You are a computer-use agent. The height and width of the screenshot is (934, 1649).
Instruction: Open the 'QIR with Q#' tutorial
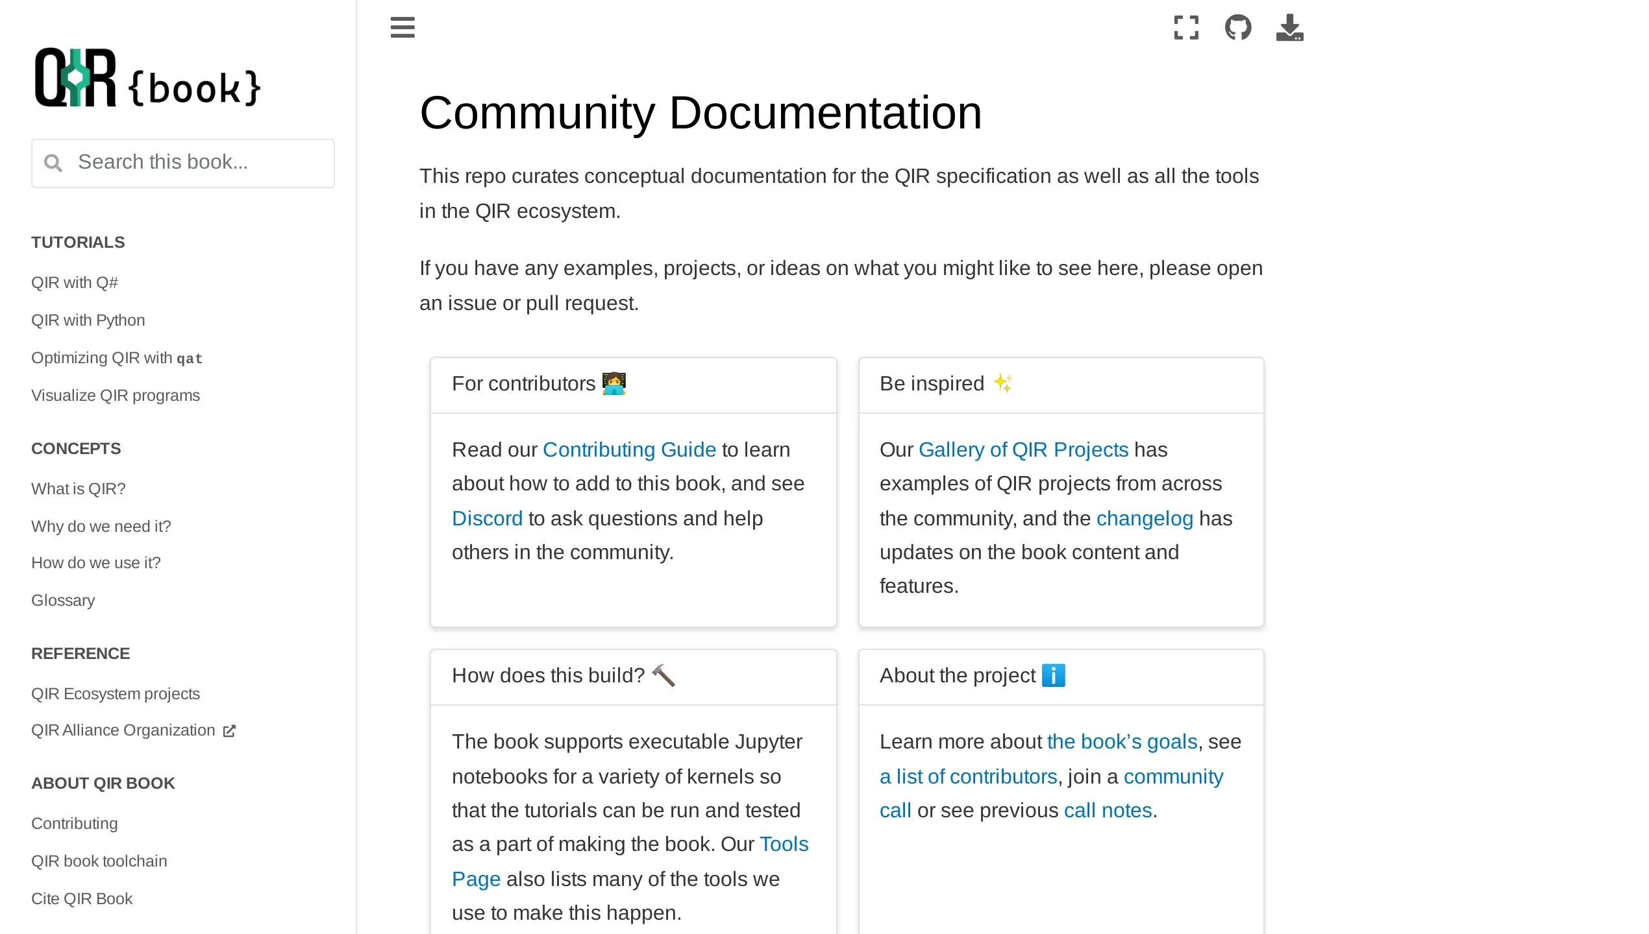pyautogui.click(x=75, y=283)
